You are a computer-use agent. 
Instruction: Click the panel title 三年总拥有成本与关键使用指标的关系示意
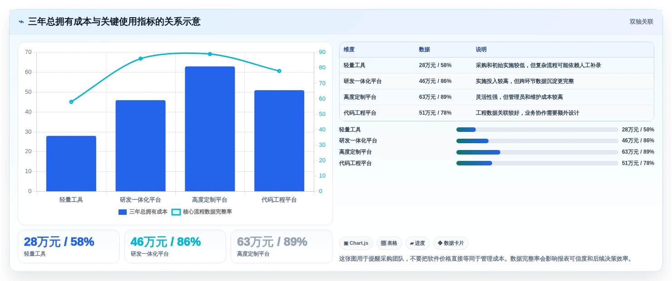tap(114, 22)
